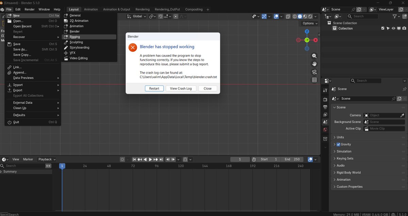
Task: Expand the Custom Properties panel
Action: (368, 187)
